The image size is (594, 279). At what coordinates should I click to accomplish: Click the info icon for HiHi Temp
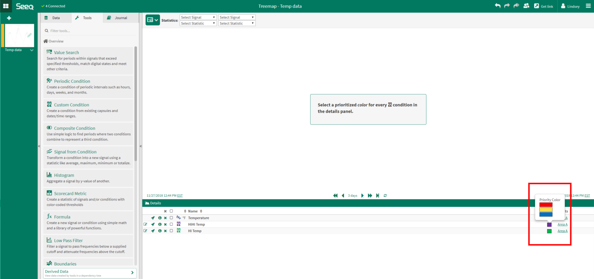[x=160, y=224]
